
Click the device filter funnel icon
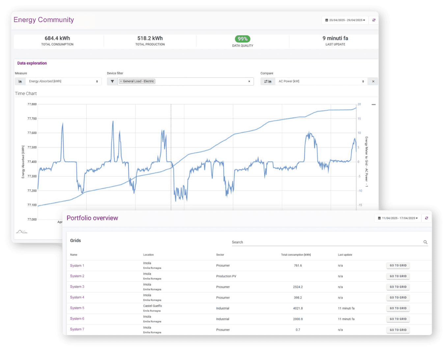tap(112, 81)
